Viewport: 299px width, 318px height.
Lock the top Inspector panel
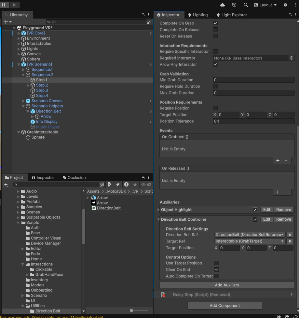tap(290, 15)
